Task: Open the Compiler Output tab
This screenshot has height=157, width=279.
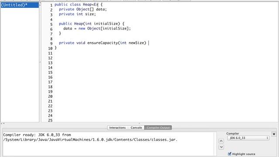Action: point(158,128)
